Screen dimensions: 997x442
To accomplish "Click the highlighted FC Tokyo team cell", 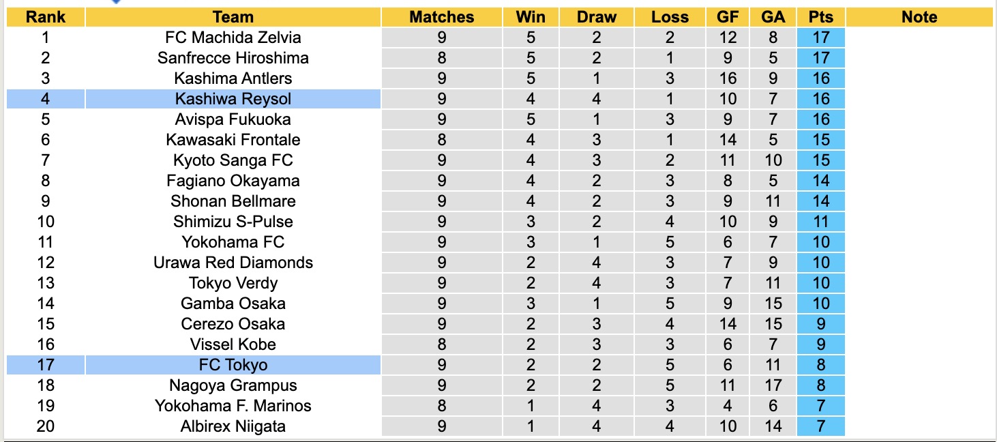I will coord(233,365).
